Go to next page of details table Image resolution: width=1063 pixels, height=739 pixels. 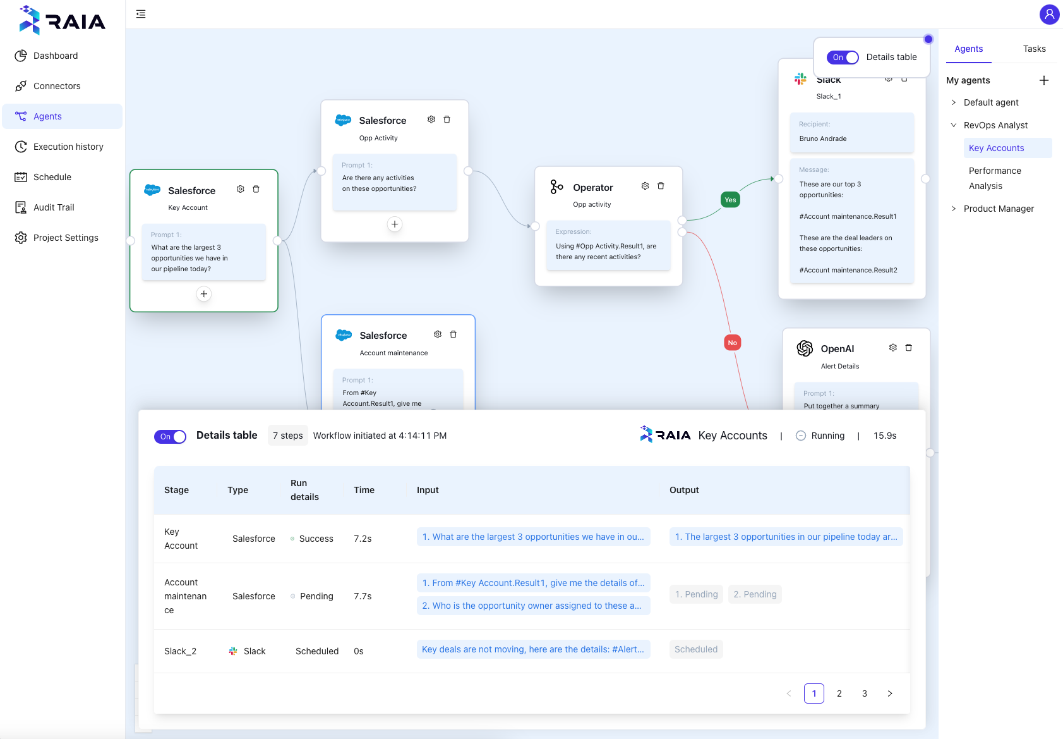click(x=890, y=693)
